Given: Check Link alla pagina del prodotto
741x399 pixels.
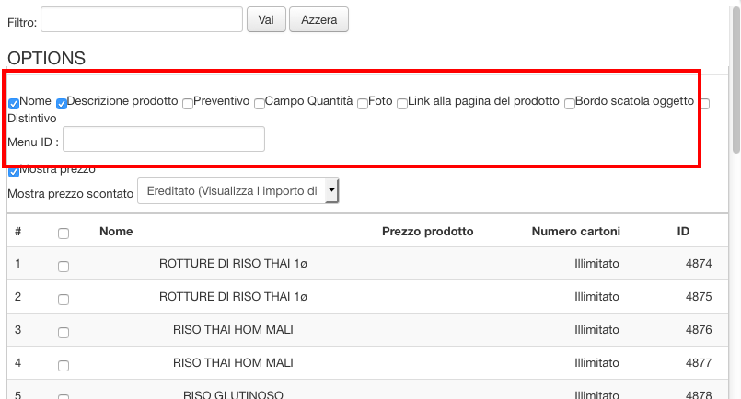Looking at the screenshot, I should click(x=402, y=104).
